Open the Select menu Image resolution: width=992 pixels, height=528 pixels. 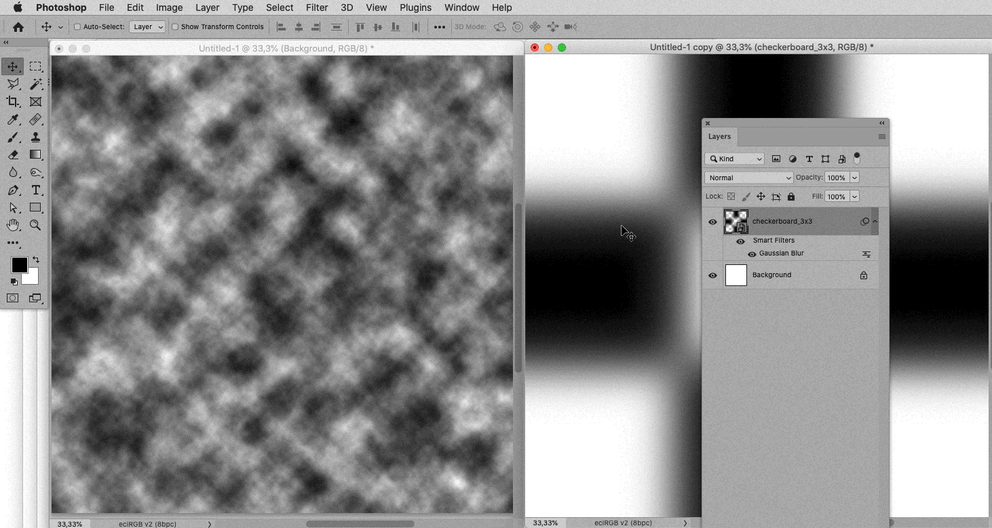click(x=280, y=7)
